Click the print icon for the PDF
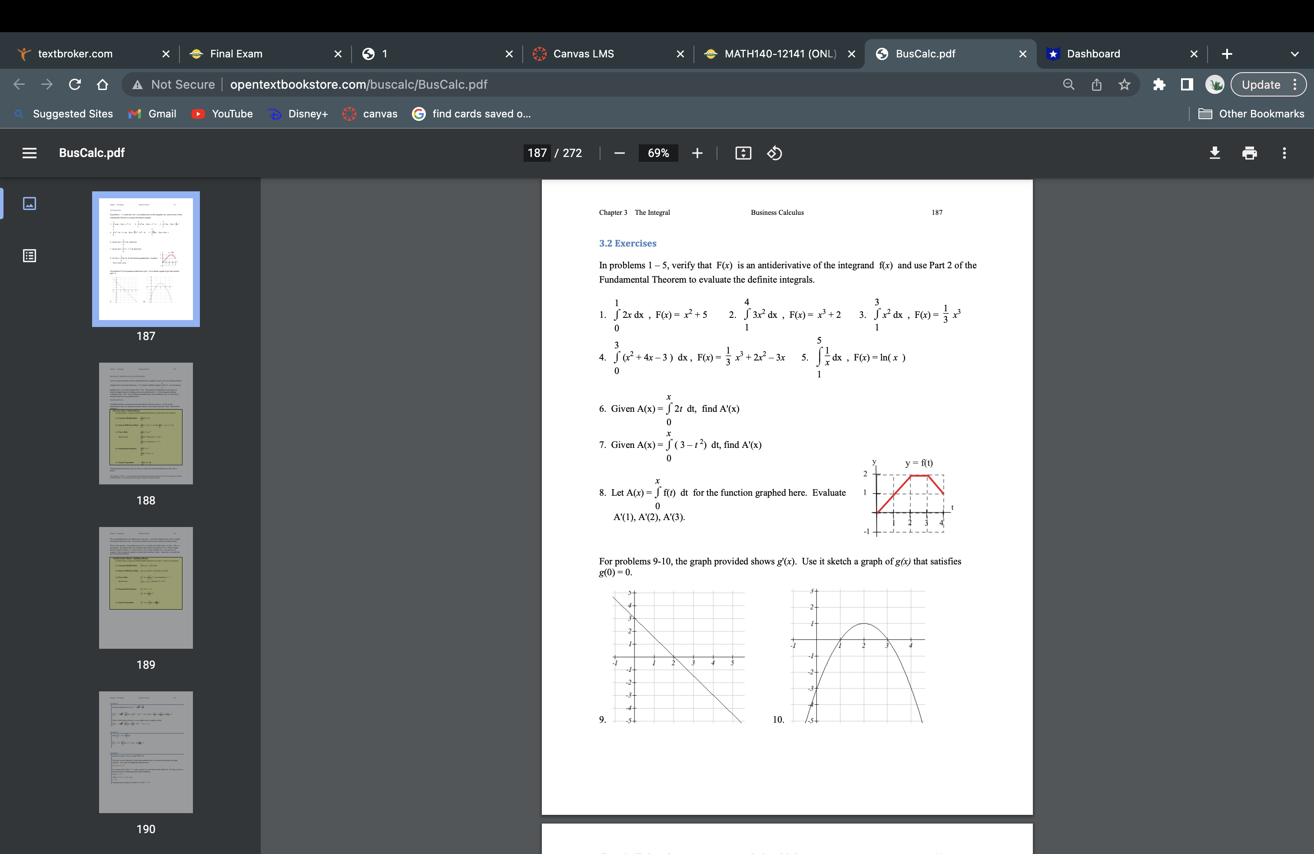The image size is (1314, 854). (1248, 153)
